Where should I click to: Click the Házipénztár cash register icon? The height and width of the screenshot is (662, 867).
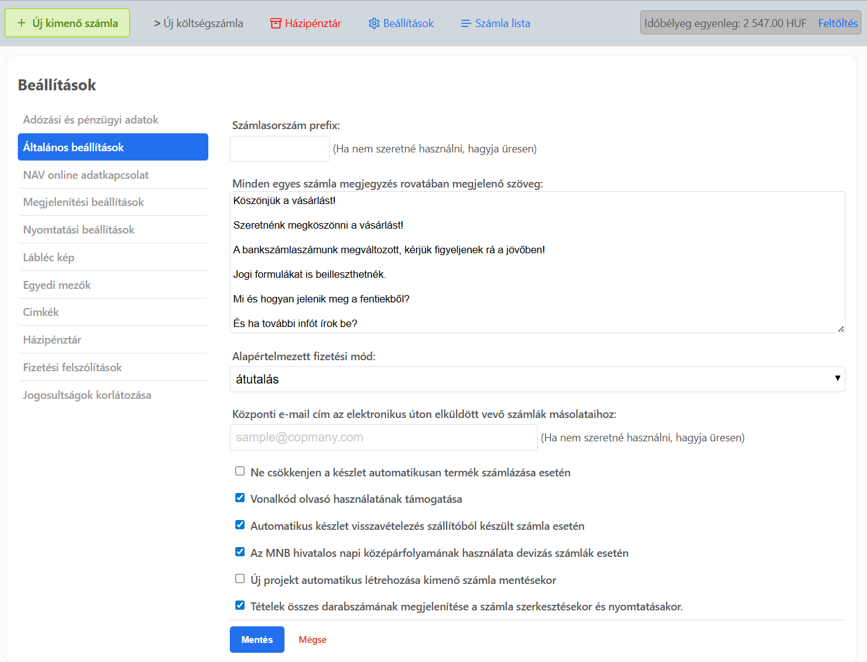click(275, 23)
